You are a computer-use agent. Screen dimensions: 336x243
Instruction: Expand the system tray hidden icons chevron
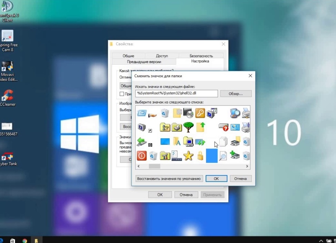(321, 241)
